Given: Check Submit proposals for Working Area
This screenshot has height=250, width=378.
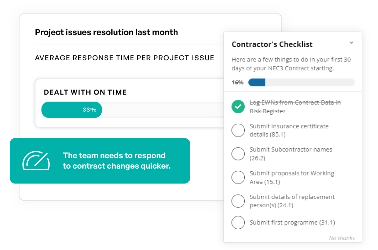Looking at the screenshot, I should pyautogui.click(x=238, y=177).
